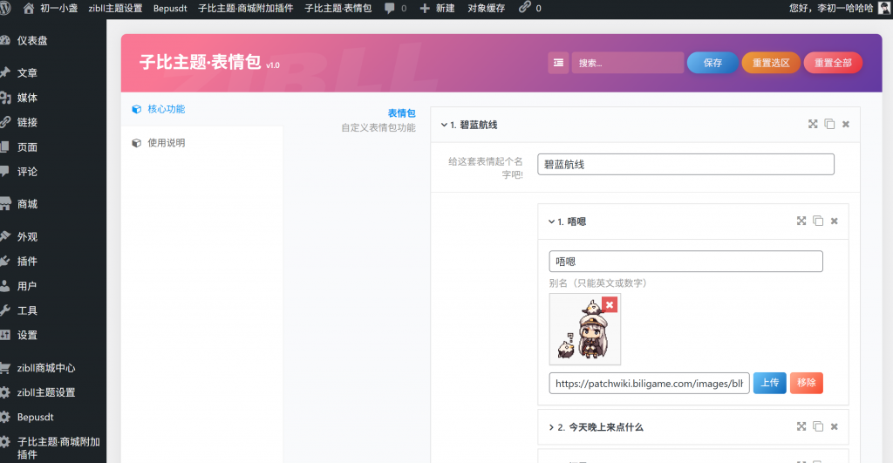This screenshot has width=893, height=463.
Task: Click the red delete badge on emoji thumbnail
Action: 610,304
